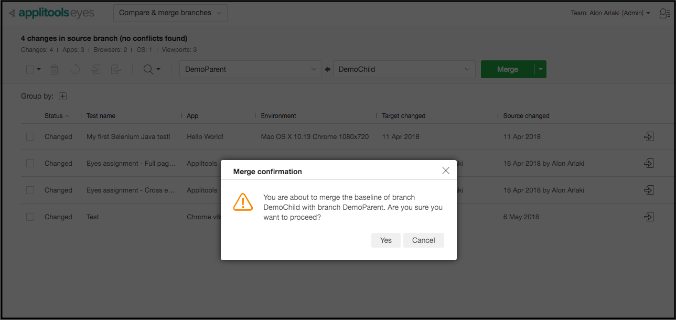Click the user account icon at top right
This screenshot has width=676, height=320.
[x=664, y=13]
